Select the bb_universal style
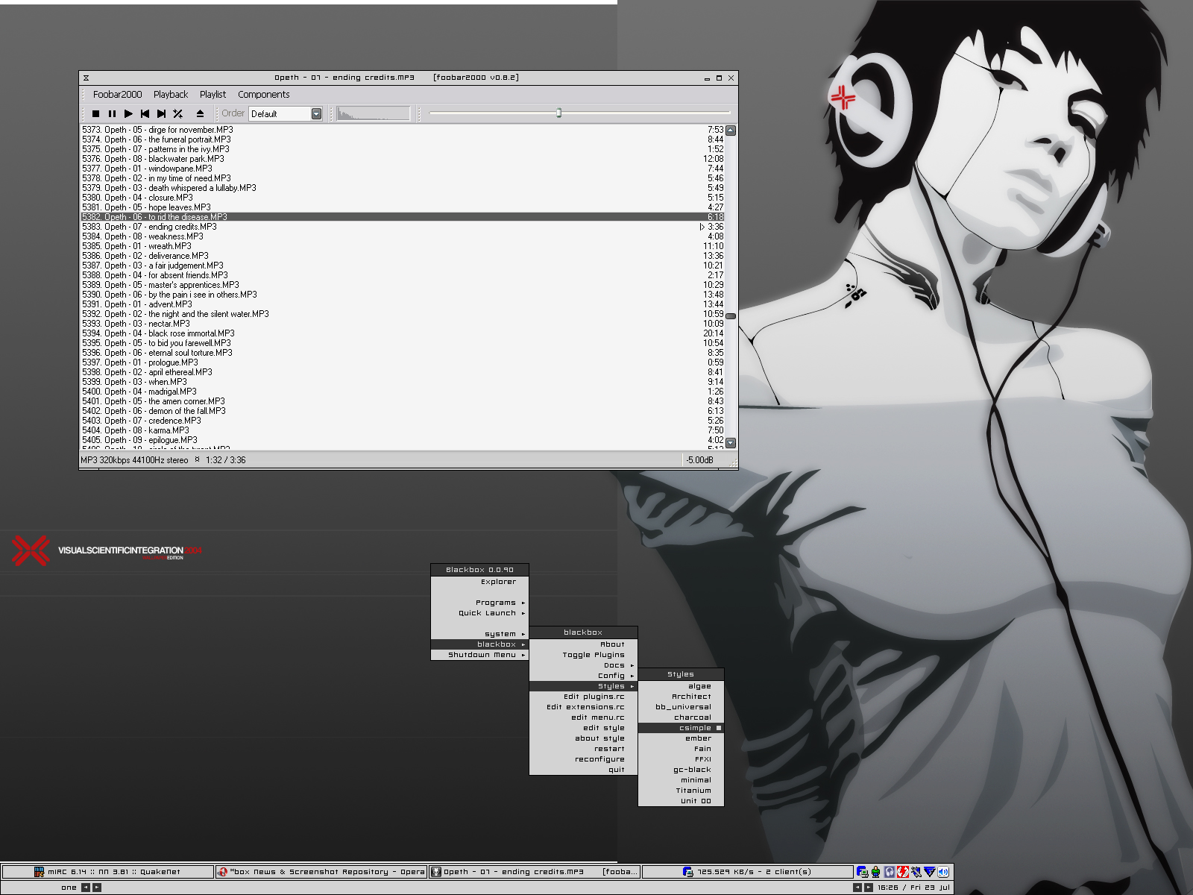This screenshot has width=1193, height=895. point(681,707)
